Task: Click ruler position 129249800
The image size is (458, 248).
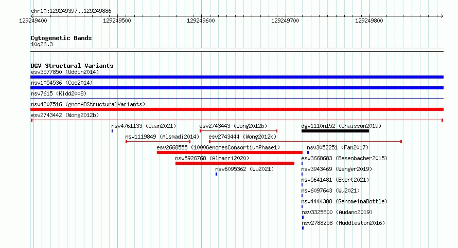Action: [369, 21]
